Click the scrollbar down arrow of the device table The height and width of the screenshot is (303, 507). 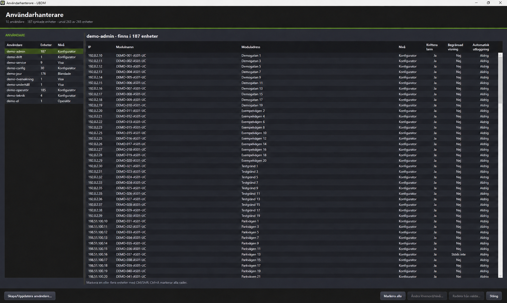click(x=500, y=276)
